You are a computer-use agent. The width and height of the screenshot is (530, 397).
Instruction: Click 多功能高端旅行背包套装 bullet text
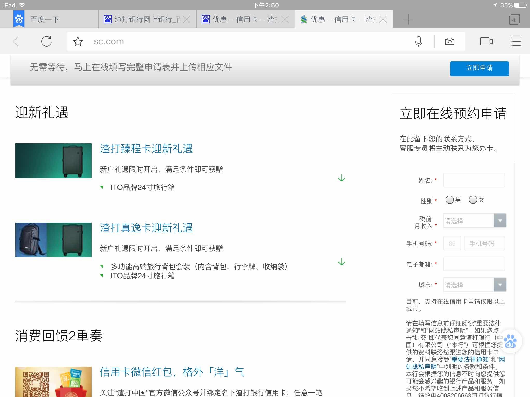(199, 266)
